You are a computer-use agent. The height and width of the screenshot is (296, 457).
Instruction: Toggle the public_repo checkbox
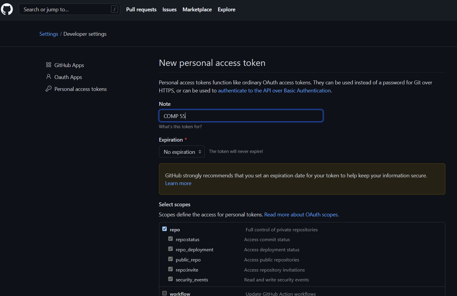coord(170,259)
